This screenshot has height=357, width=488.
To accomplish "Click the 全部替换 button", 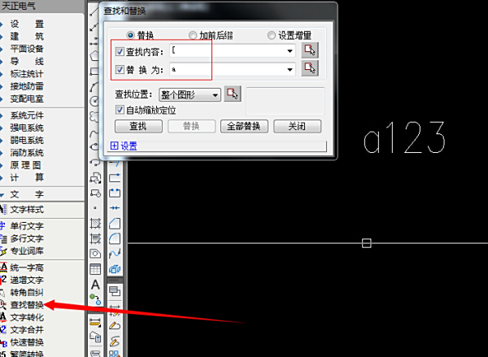I will [x=244, y=126].
